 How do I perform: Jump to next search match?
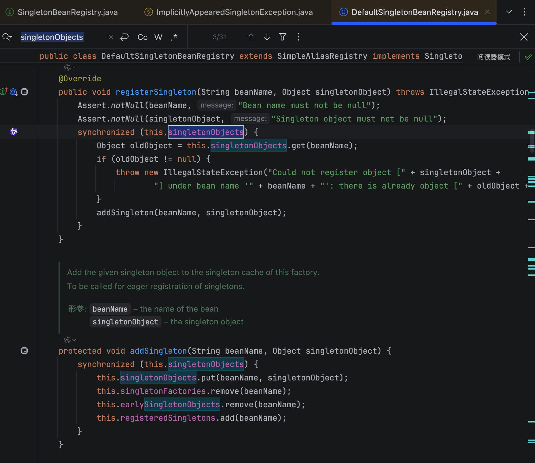267,37
